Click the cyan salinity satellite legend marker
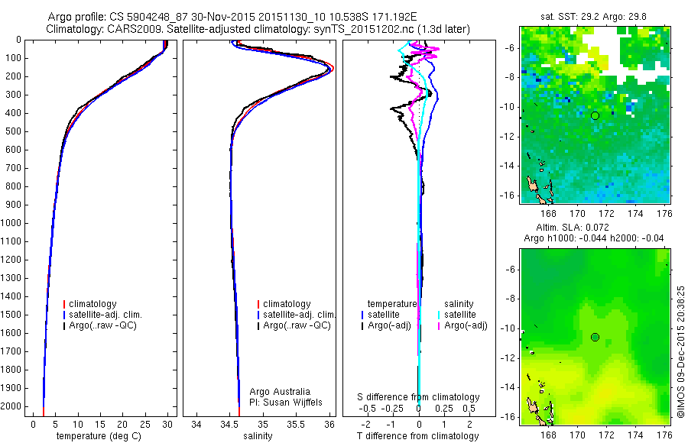 click(439, 315)
